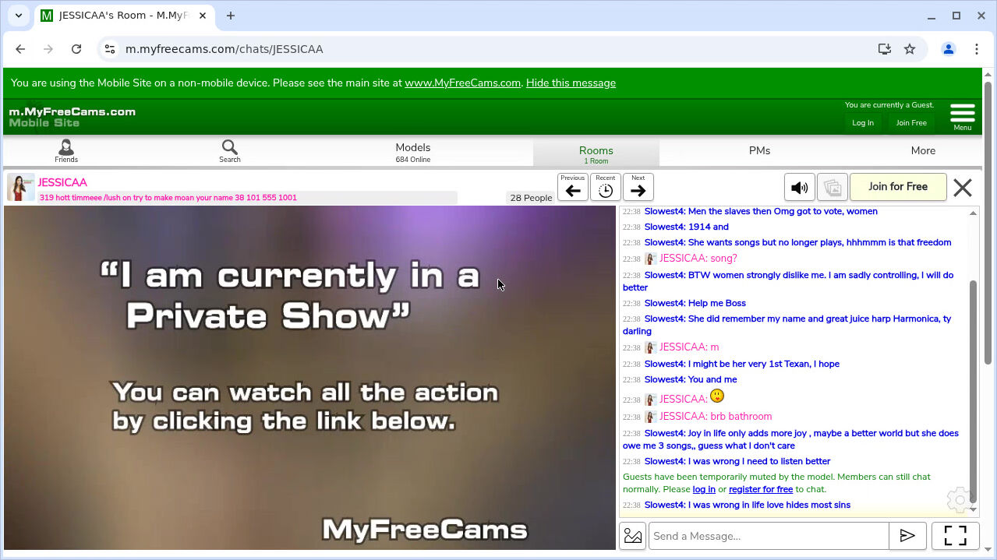Switch to the PMs tab
Screen dimensions: 997x560
click(759, 151)
